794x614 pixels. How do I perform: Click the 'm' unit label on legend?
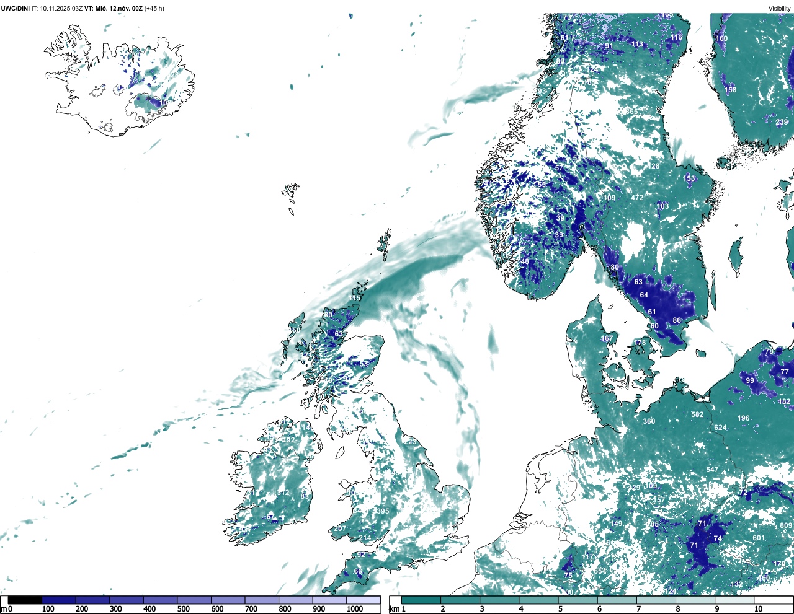click(x=4, y=609)
